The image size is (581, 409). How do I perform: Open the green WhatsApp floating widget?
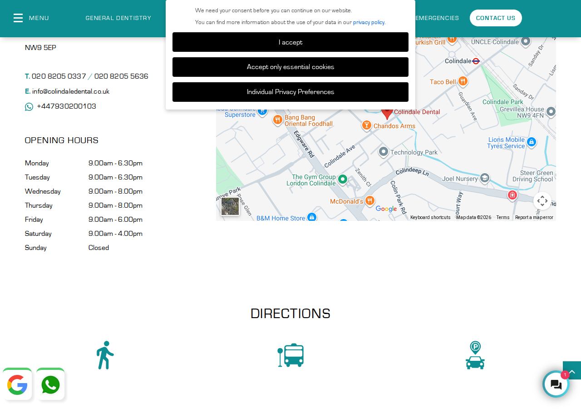50,384
